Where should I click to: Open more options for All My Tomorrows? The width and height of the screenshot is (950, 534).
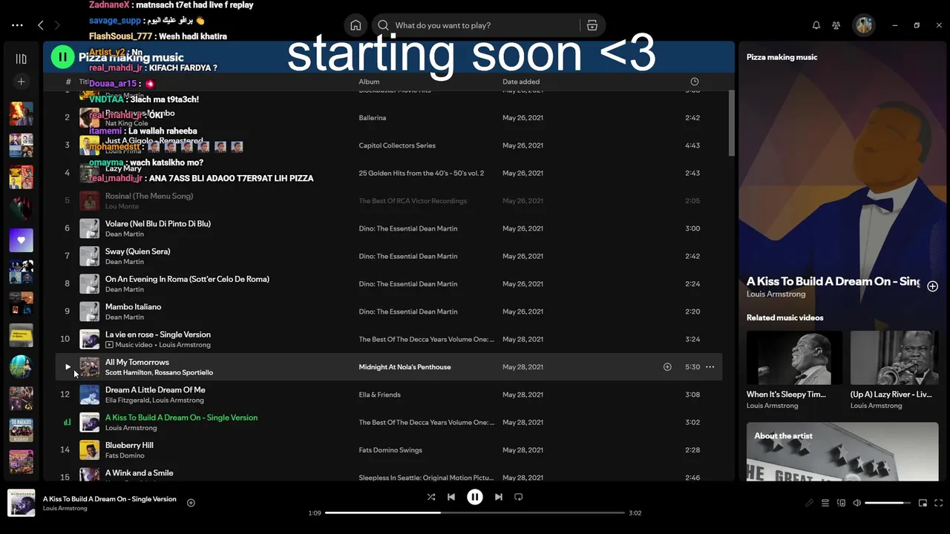(x=710, y=367)
